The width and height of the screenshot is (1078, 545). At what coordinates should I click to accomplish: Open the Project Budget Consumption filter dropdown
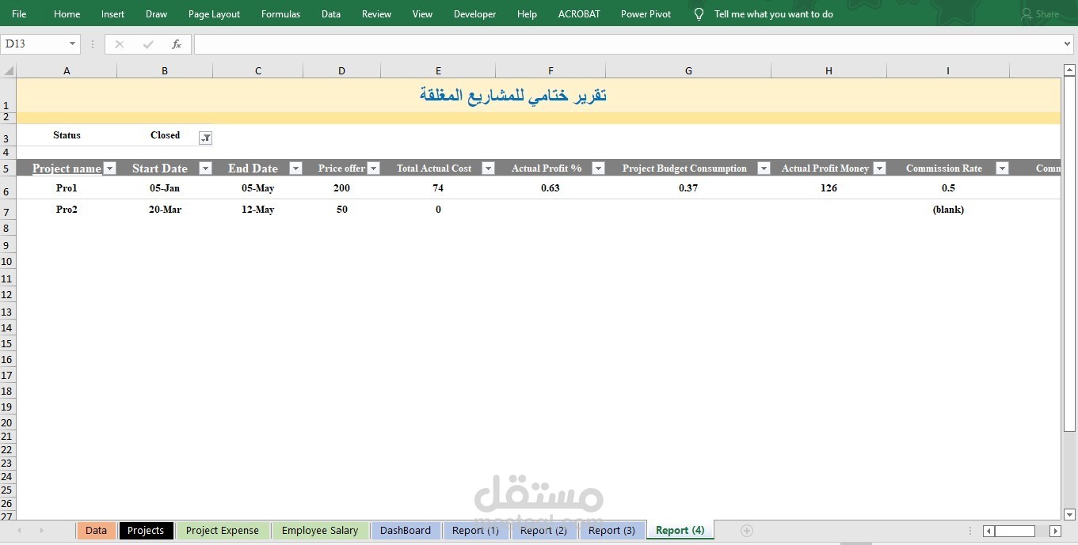[x=764, y=168]
